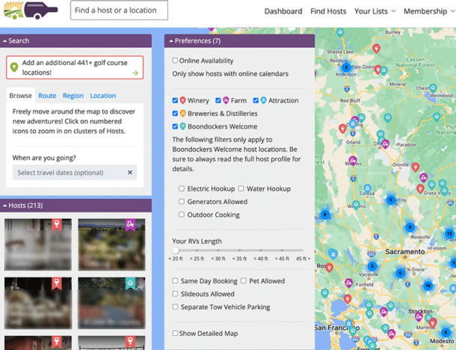This screenshot has width=456, height=350.
Task: Click the green arrow in golf course banner
Action: [x=135, y=73]
